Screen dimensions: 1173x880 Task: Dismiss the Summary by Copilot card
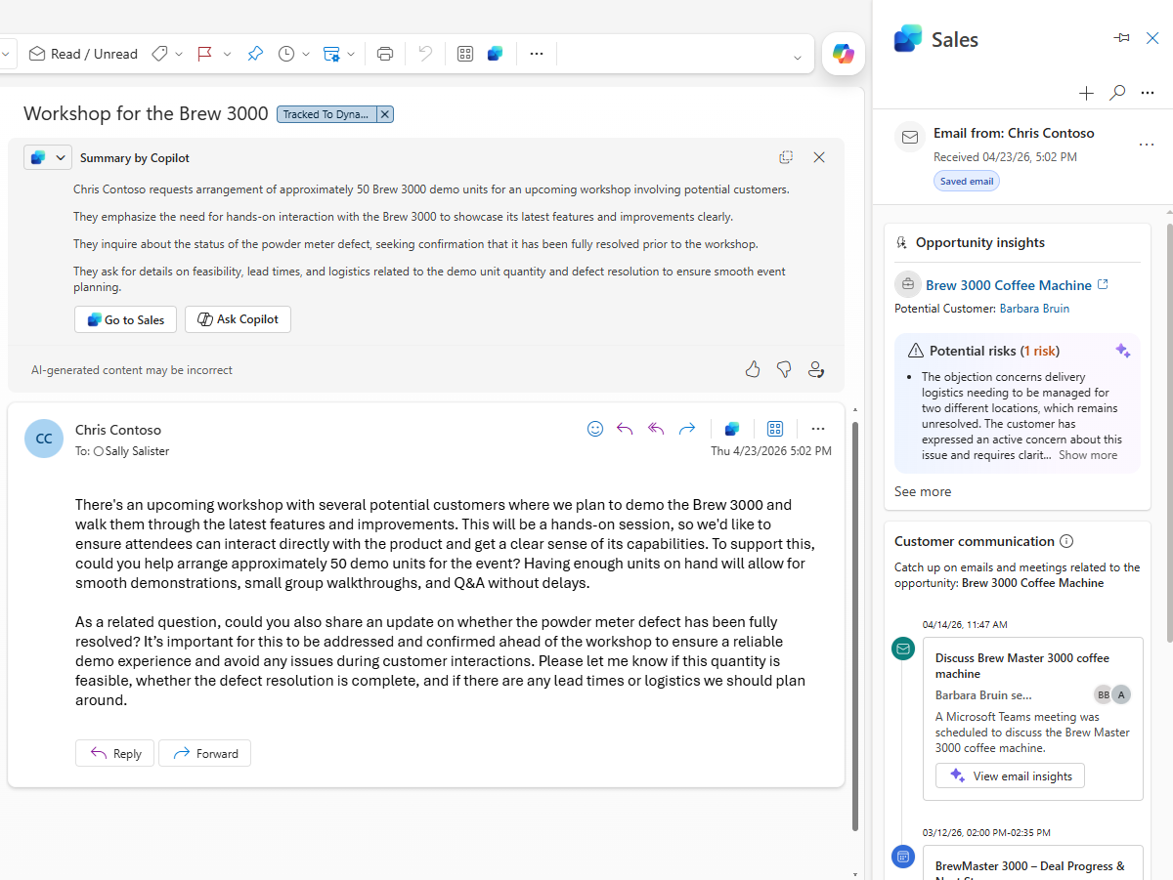(819, 157)
